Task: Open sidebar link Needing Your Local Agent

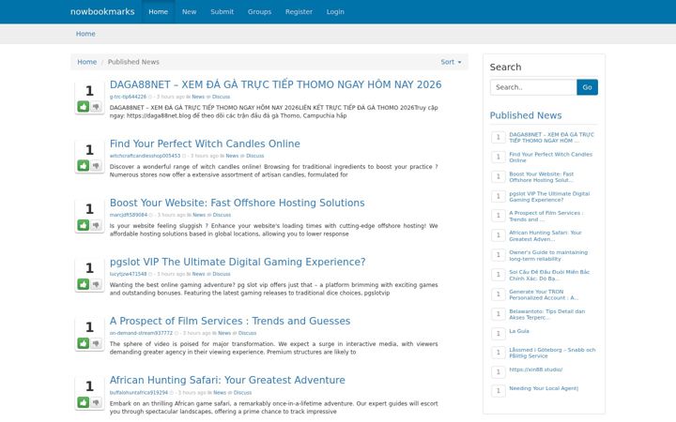Action: (544, 388)
